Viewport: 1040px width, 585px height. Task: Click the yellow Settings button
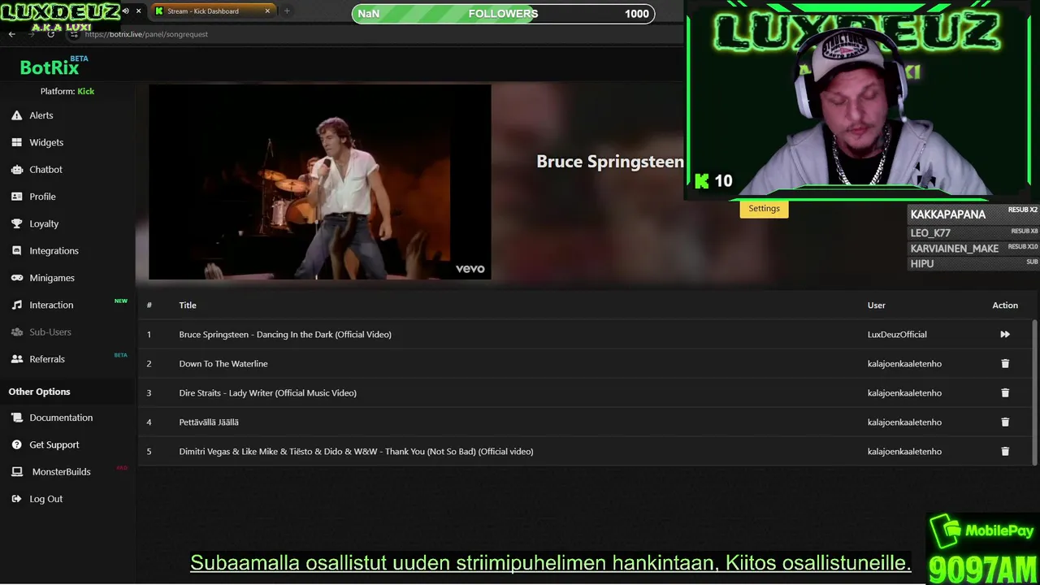764,209
